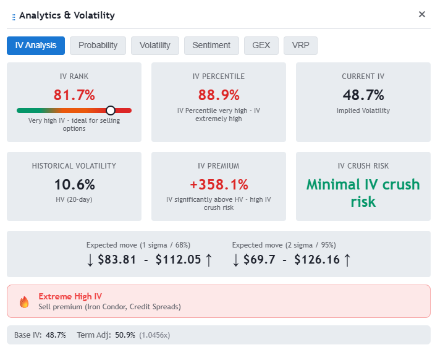The height and width of the screenshot is (350, 435).
Task: Select the IV Analysis tab
Action: pos(36,46)
